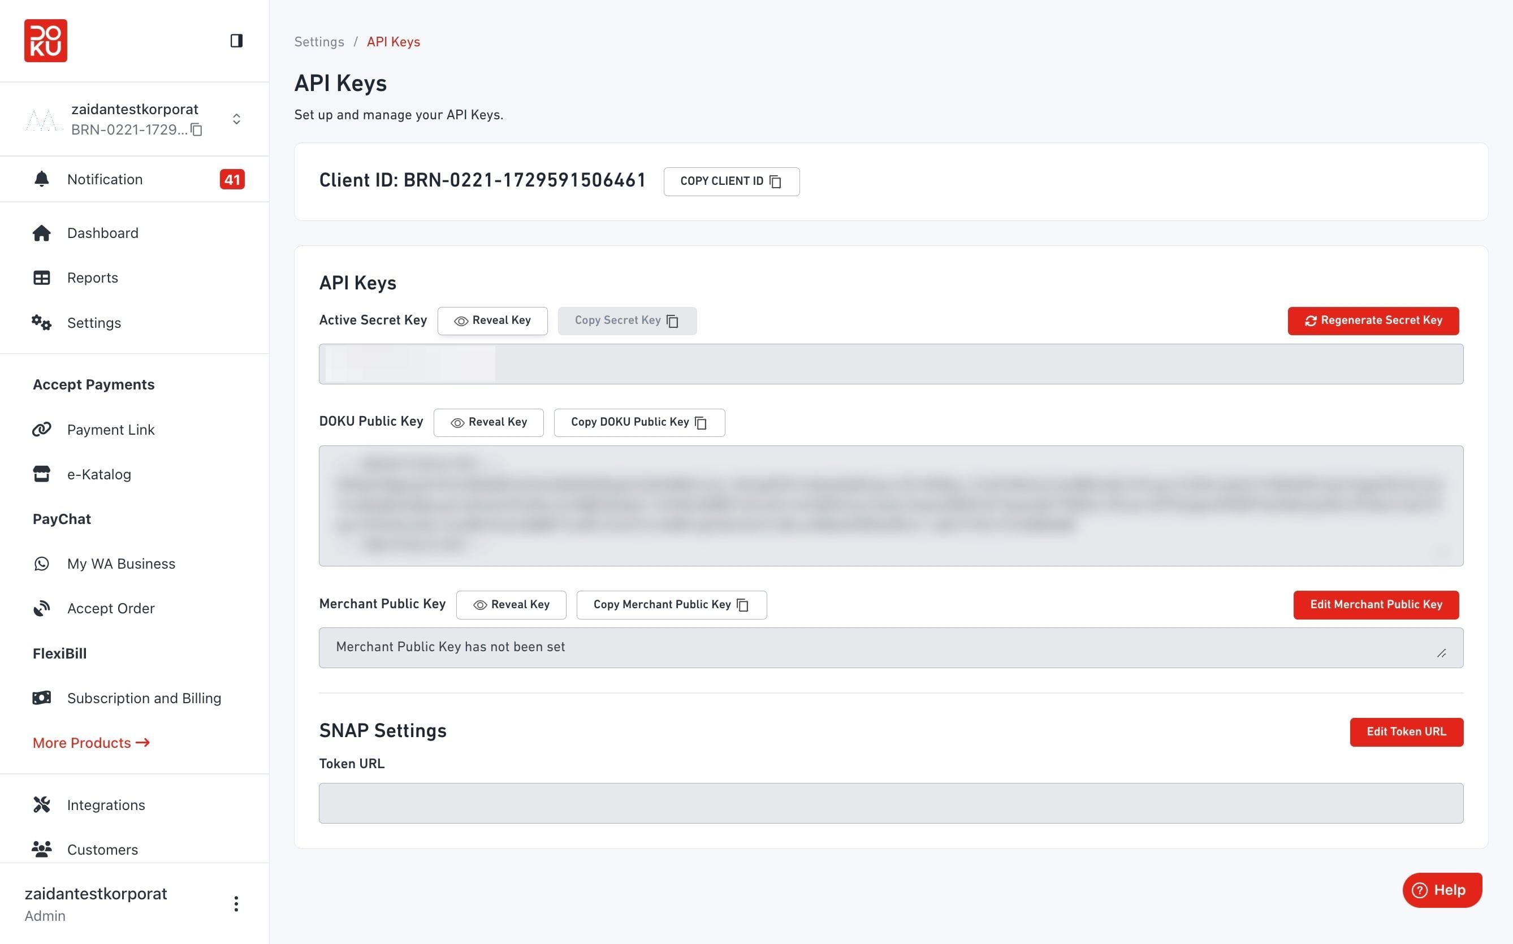Reveal the DOKU Public Key

(x=489, y=423)
